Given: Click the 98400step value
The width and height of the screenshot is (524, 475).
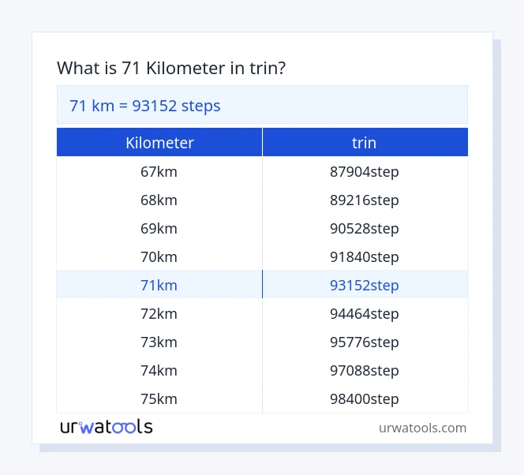Looking at the screenshot, I should (364, 398).
